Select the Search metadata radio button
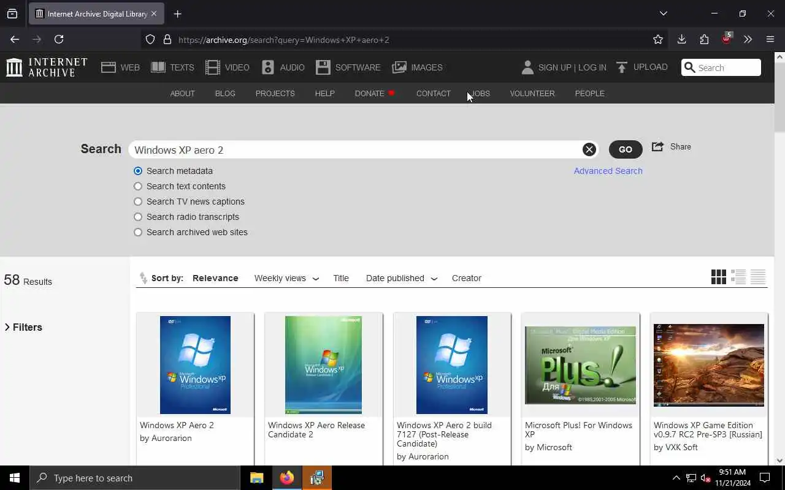Image resolution: width=785 pixels, height=490 pixels. click(x=138, y=171)
